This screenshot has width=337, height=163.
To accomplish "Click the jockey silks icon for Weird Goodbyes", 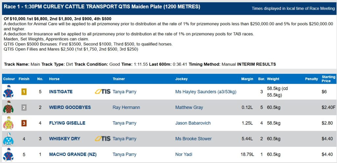I will pos(8,107).
